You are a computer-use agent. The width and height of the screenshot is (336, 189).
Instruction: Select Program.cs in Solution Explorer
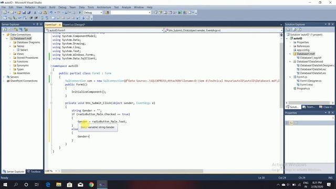[x=303, y=89]
